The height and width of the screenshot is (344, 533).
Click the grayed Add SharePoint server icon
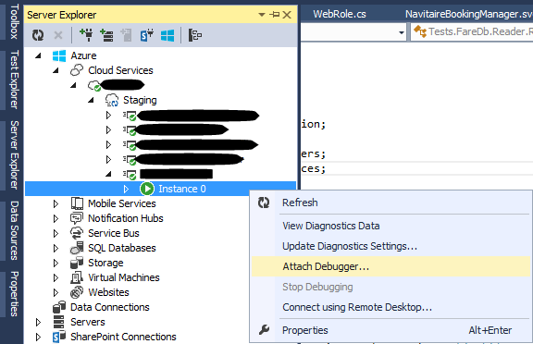coord(126,35)
